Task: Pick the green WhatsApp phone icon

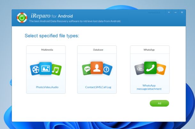Action: [150, 68]
